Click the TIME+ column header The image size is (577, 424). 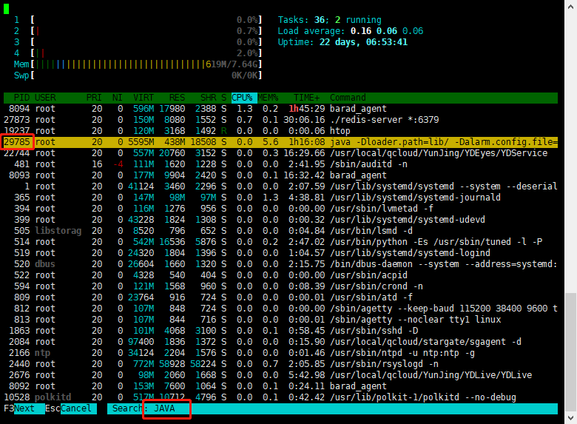[306, 98]
